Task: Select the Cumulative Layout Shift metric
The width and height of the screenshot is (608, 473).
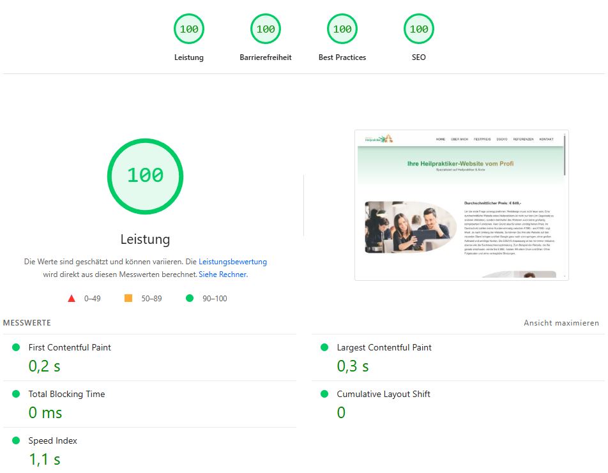Action: tap(383, 394)
